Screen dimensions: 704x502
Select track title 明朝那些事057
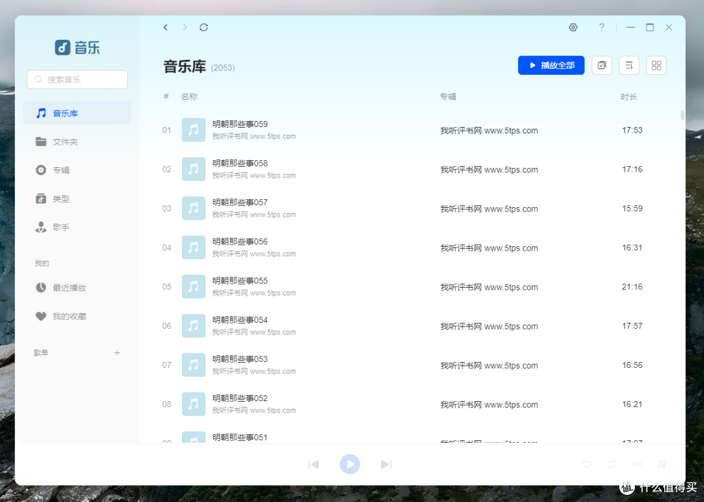pyautogui.click(x=240, y=202)
